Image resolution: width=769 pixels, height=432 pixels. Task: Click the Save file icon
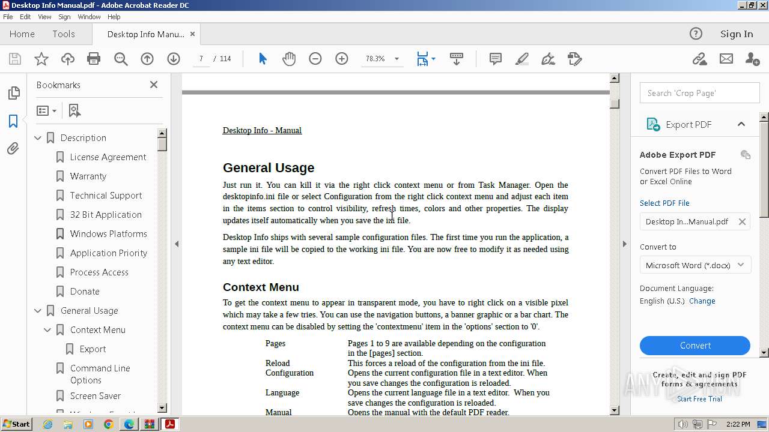click(15, 59)
